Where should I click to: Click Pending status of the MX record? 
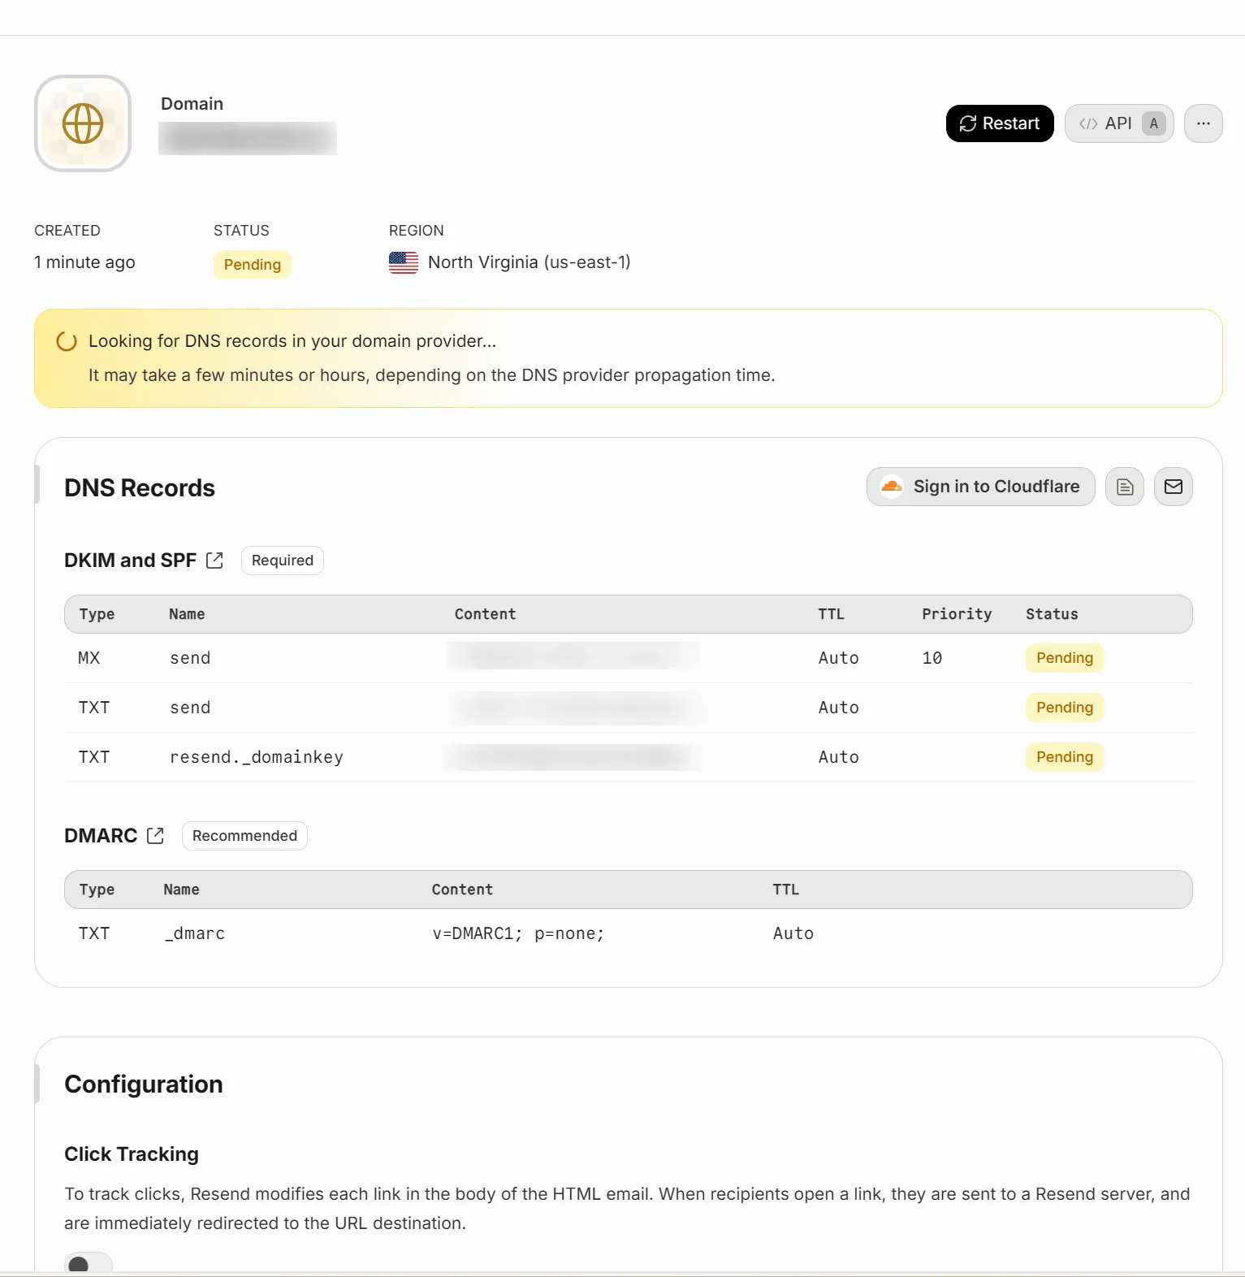[x=1064, y=658]
